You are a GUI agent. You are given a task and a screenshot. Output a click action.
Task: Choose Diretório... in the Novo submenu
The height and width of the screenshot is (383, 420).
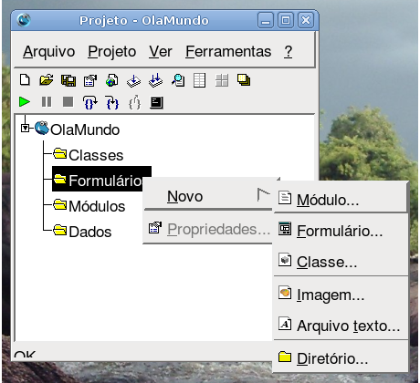[341, 358]
